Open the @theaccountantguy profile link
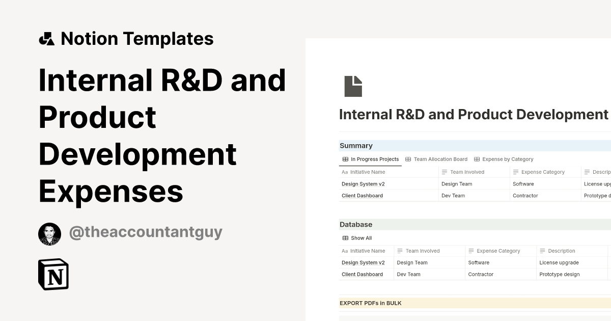The width and height of the screenshot is (611, 321). click(x=146, y=232)
